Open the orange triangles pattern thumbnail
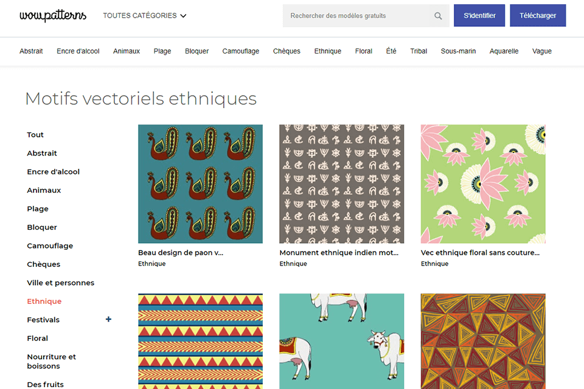 click(x=483, y=342)
